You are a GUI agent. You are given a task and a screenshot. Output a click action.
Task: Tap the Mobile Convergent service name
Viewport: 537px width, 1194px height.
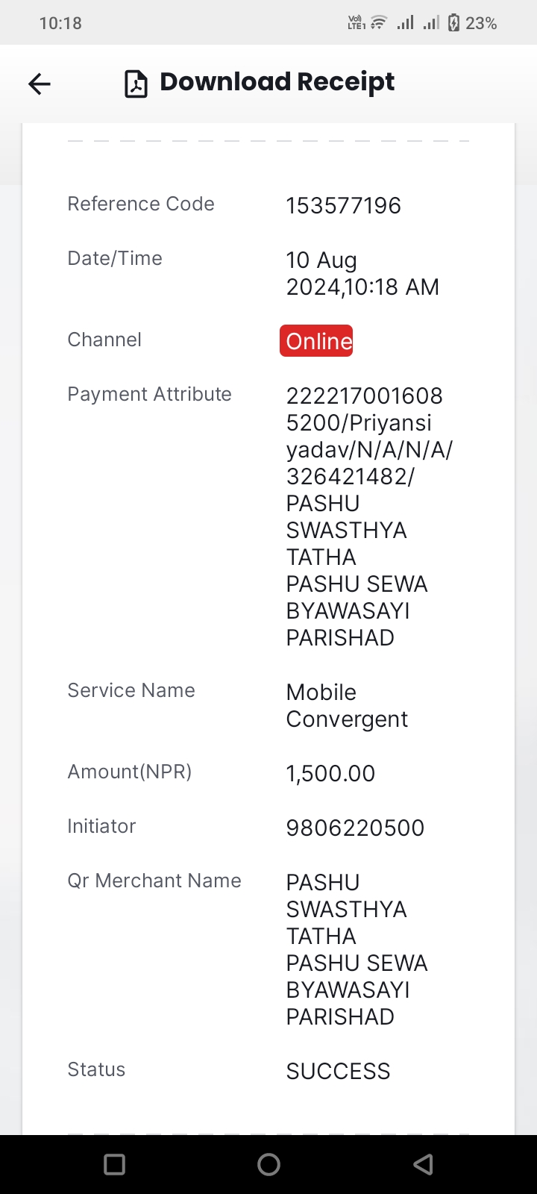click(347, 705)
